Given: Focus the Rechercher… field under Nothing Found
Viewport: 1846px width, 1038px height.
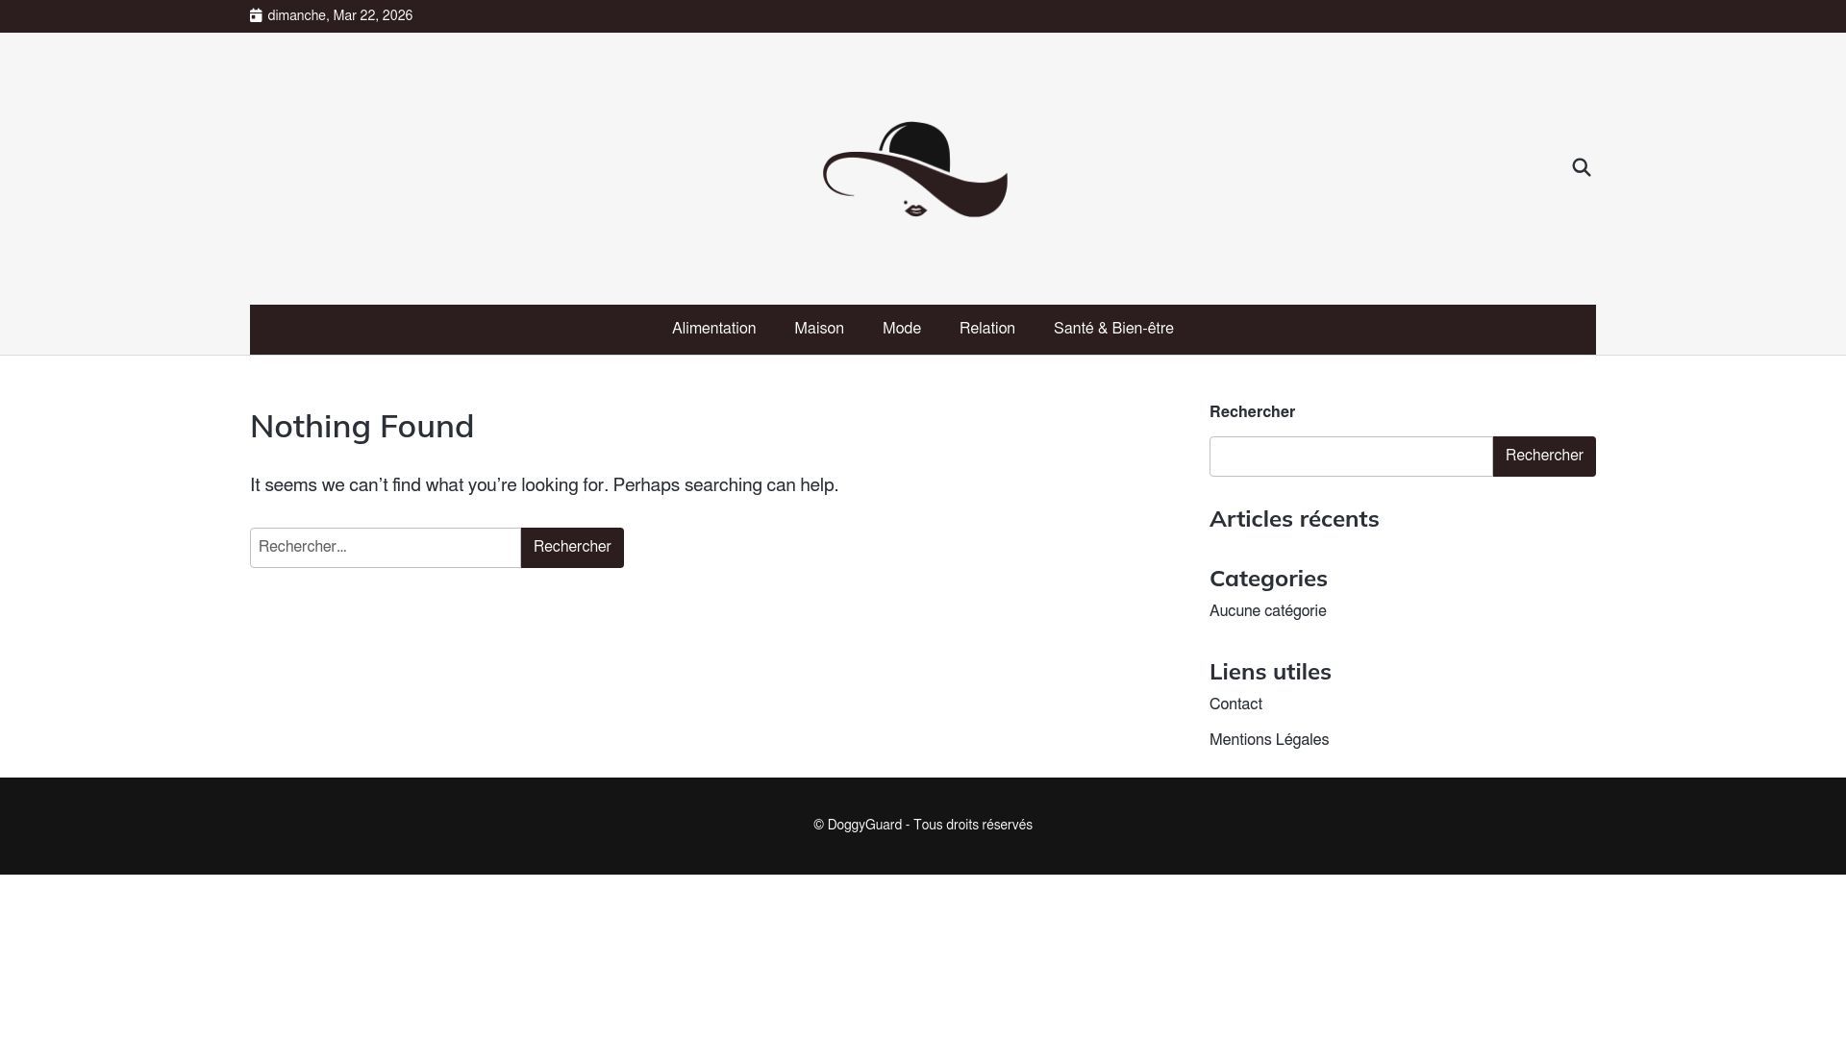Looking at the screenshot, I should pos(386,548).
